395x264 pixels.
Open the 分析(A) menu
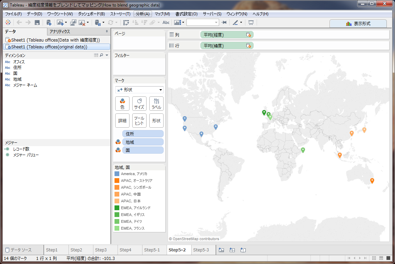pyautogui.click(x=142, y=14)
